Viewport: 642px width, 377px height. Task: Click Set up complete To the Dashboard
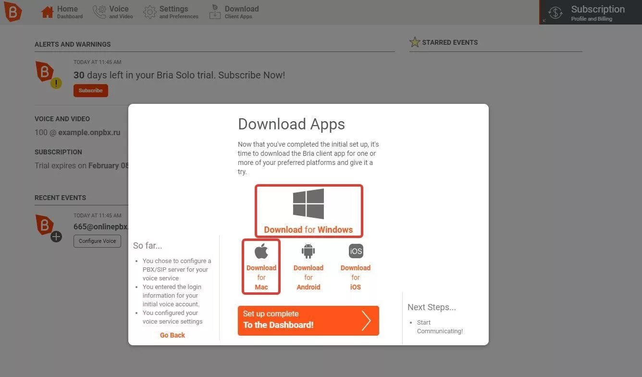pyautogui.click(x=309, y=320)
